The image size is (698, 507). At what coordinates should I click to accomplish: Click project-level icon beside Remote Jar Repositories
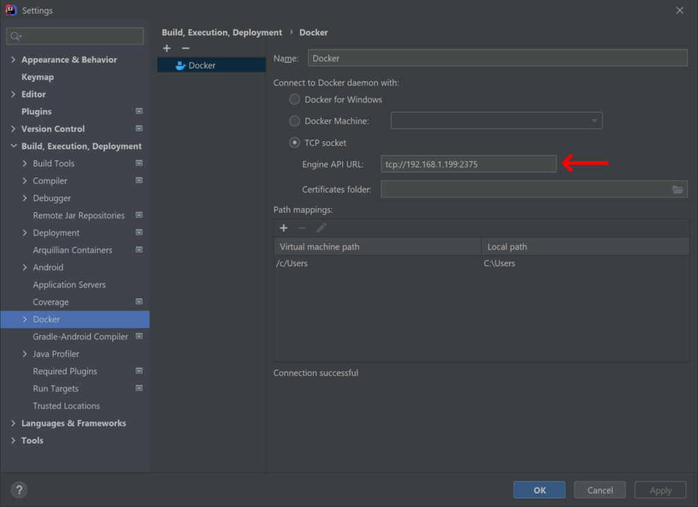click(139, 215)
